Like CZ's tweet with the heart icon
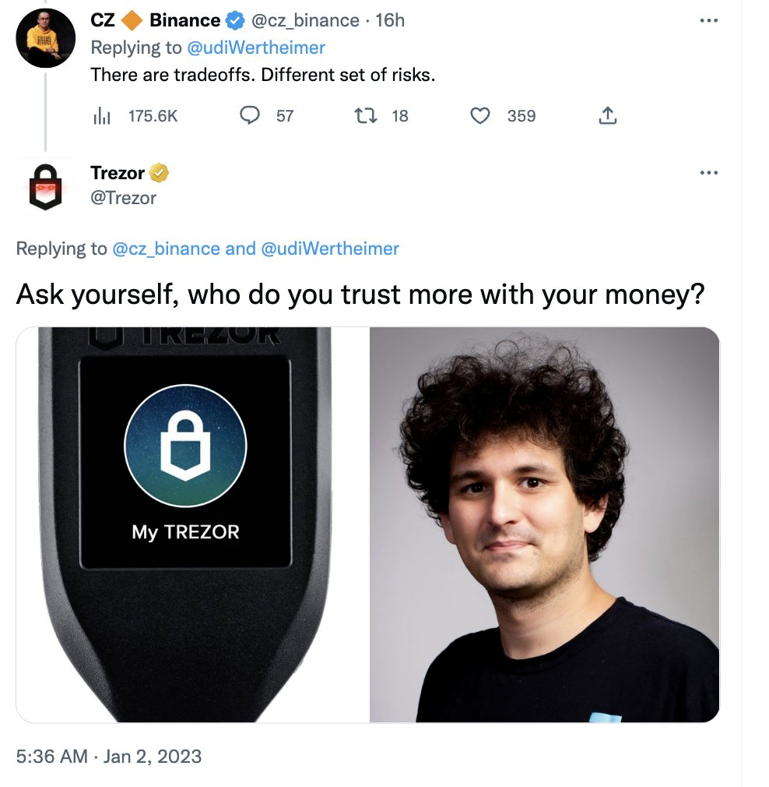Viewport: 769px width, 787px height. pos(479,115)
